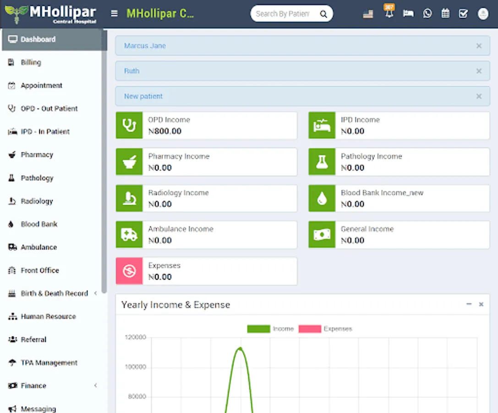498x413 pixels.
Task: Dismiss the Marcus Jane notification
Action: point(479,46)
